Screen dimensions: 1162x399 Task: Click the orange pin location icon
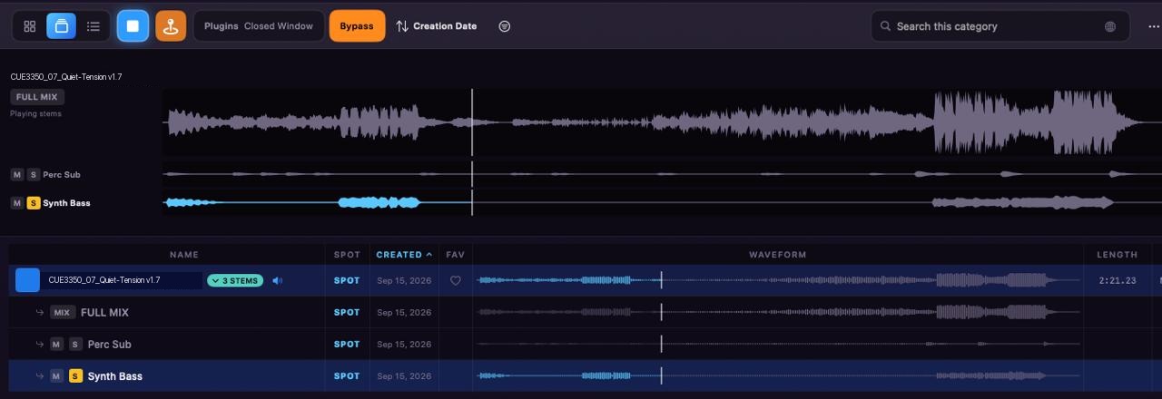pos(170,26)
